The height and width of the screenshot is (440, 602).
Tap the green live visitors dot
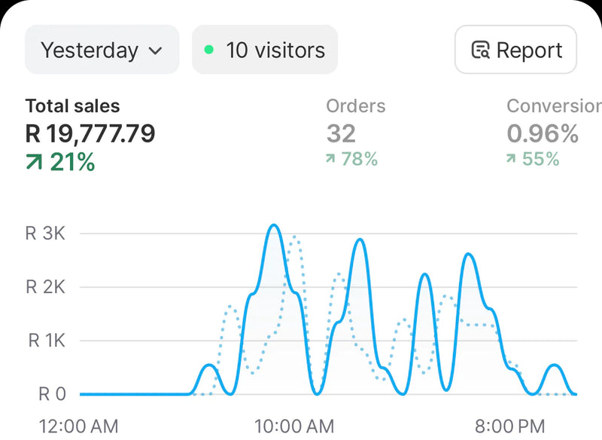(209, 50)
